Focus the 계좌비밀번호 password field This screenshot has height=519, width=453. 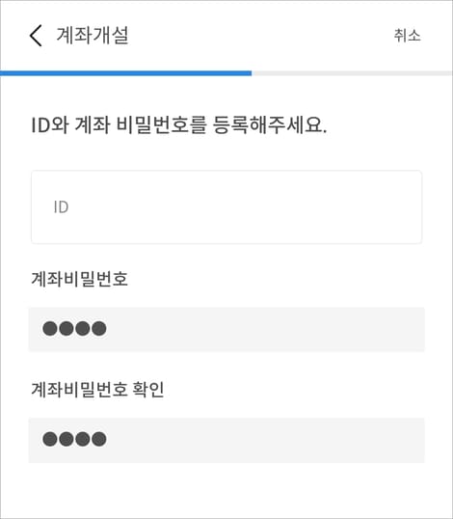coord(226,329)
